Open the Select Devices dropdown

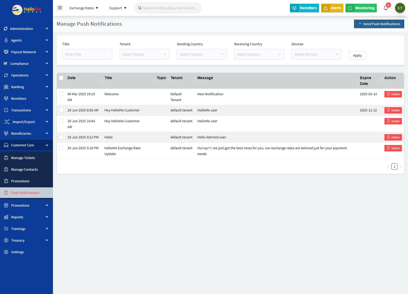[316, 54]
